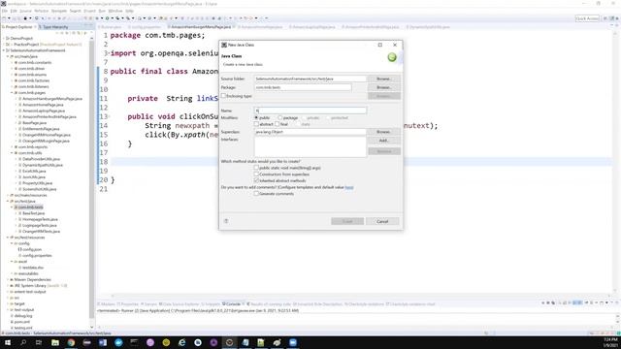This screenshot has height=349, width=621.
Task: Click the Debug bug toolbar icon
Action: click(97, 18)
